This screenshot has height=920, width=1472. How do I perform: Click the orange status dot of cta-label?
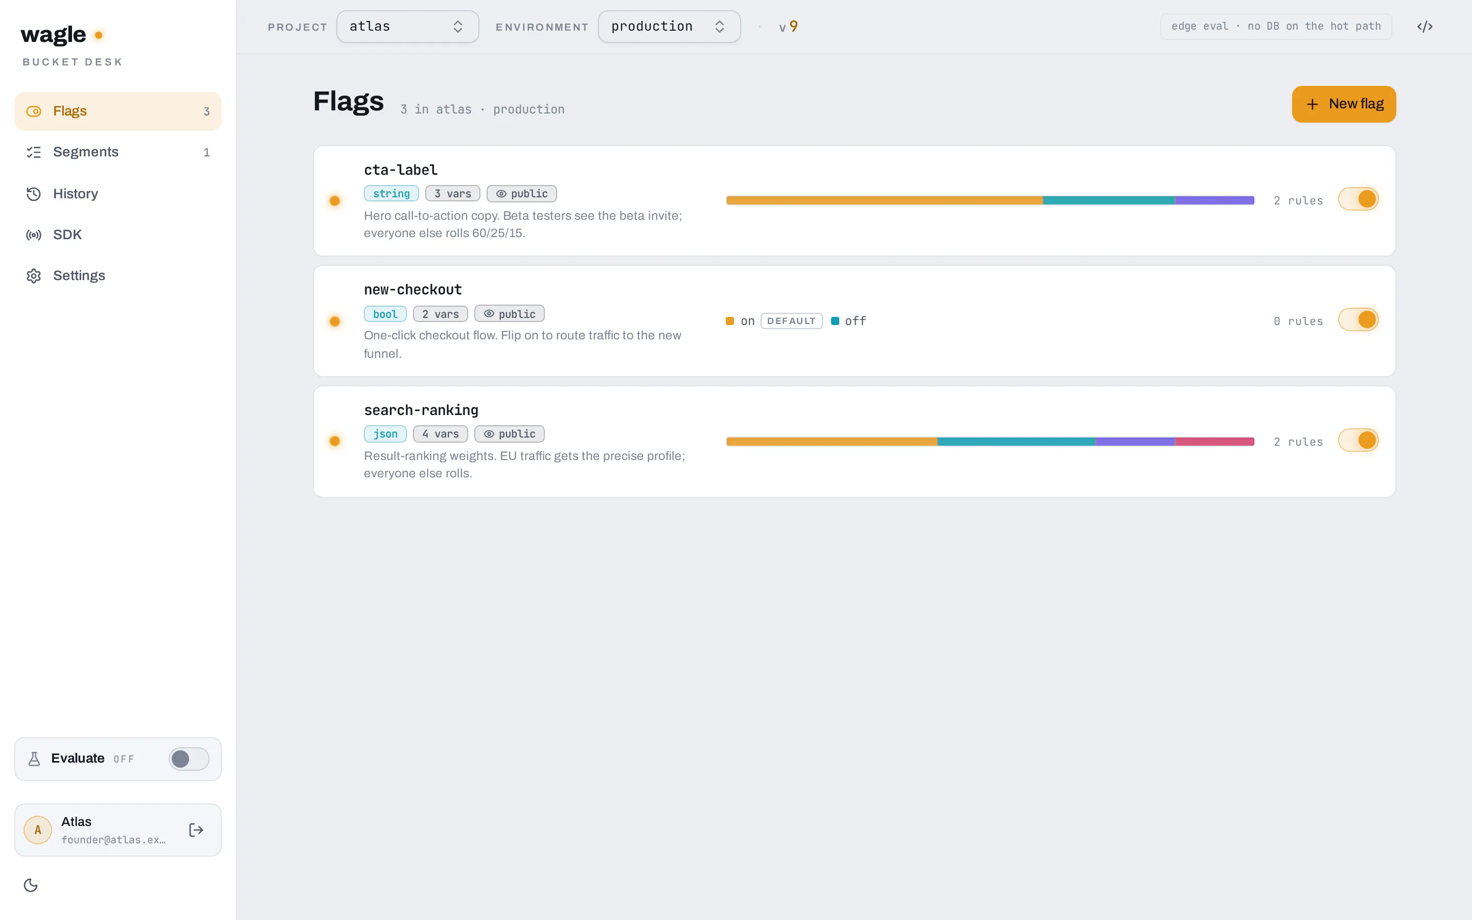coord(335,201)
